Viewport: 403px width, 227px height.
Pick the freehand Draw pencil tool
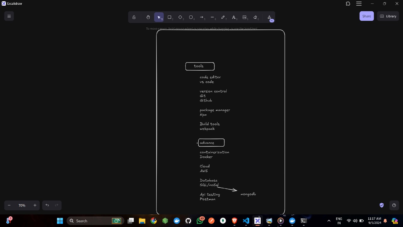(223, 17)
